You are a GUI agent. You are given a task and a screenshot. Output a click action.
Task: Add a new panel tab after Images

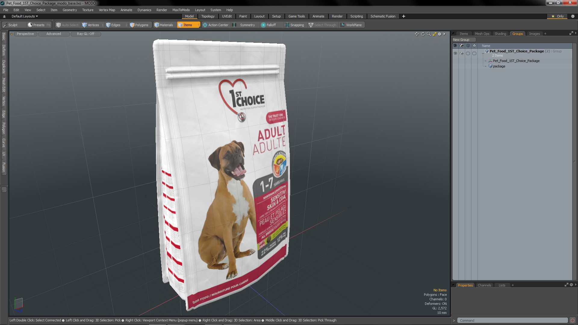(x=545, y=34)
